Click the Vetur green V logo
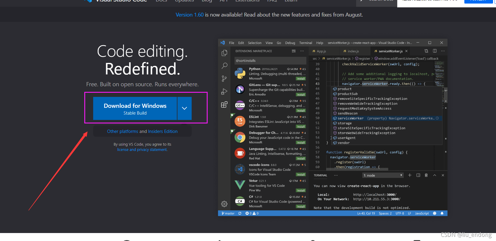Viewport: 496px width, 241px height. tap(240, 185)
